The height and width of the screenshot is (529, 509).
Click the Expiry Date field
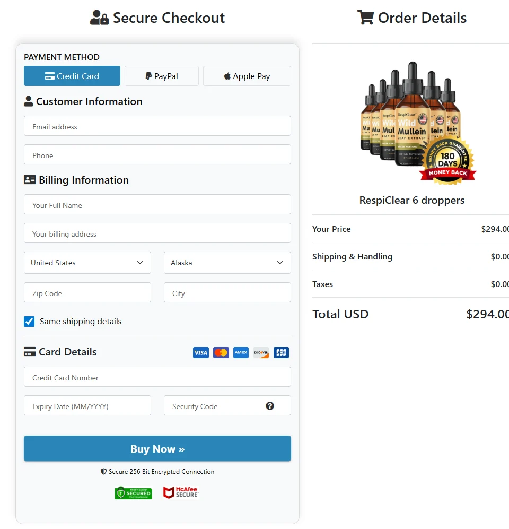[x=87, y=405]
